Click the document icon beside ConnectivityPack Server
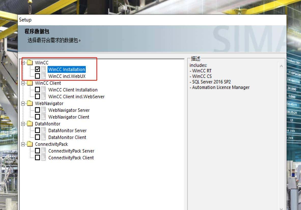Screen dimensions: 301x210 [44, 151]
